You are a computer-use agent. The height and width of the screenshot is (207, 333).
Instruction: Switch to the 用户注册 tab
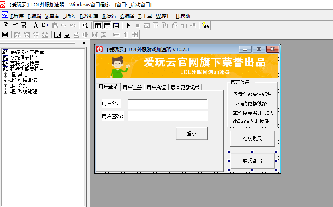click(132, 88)
